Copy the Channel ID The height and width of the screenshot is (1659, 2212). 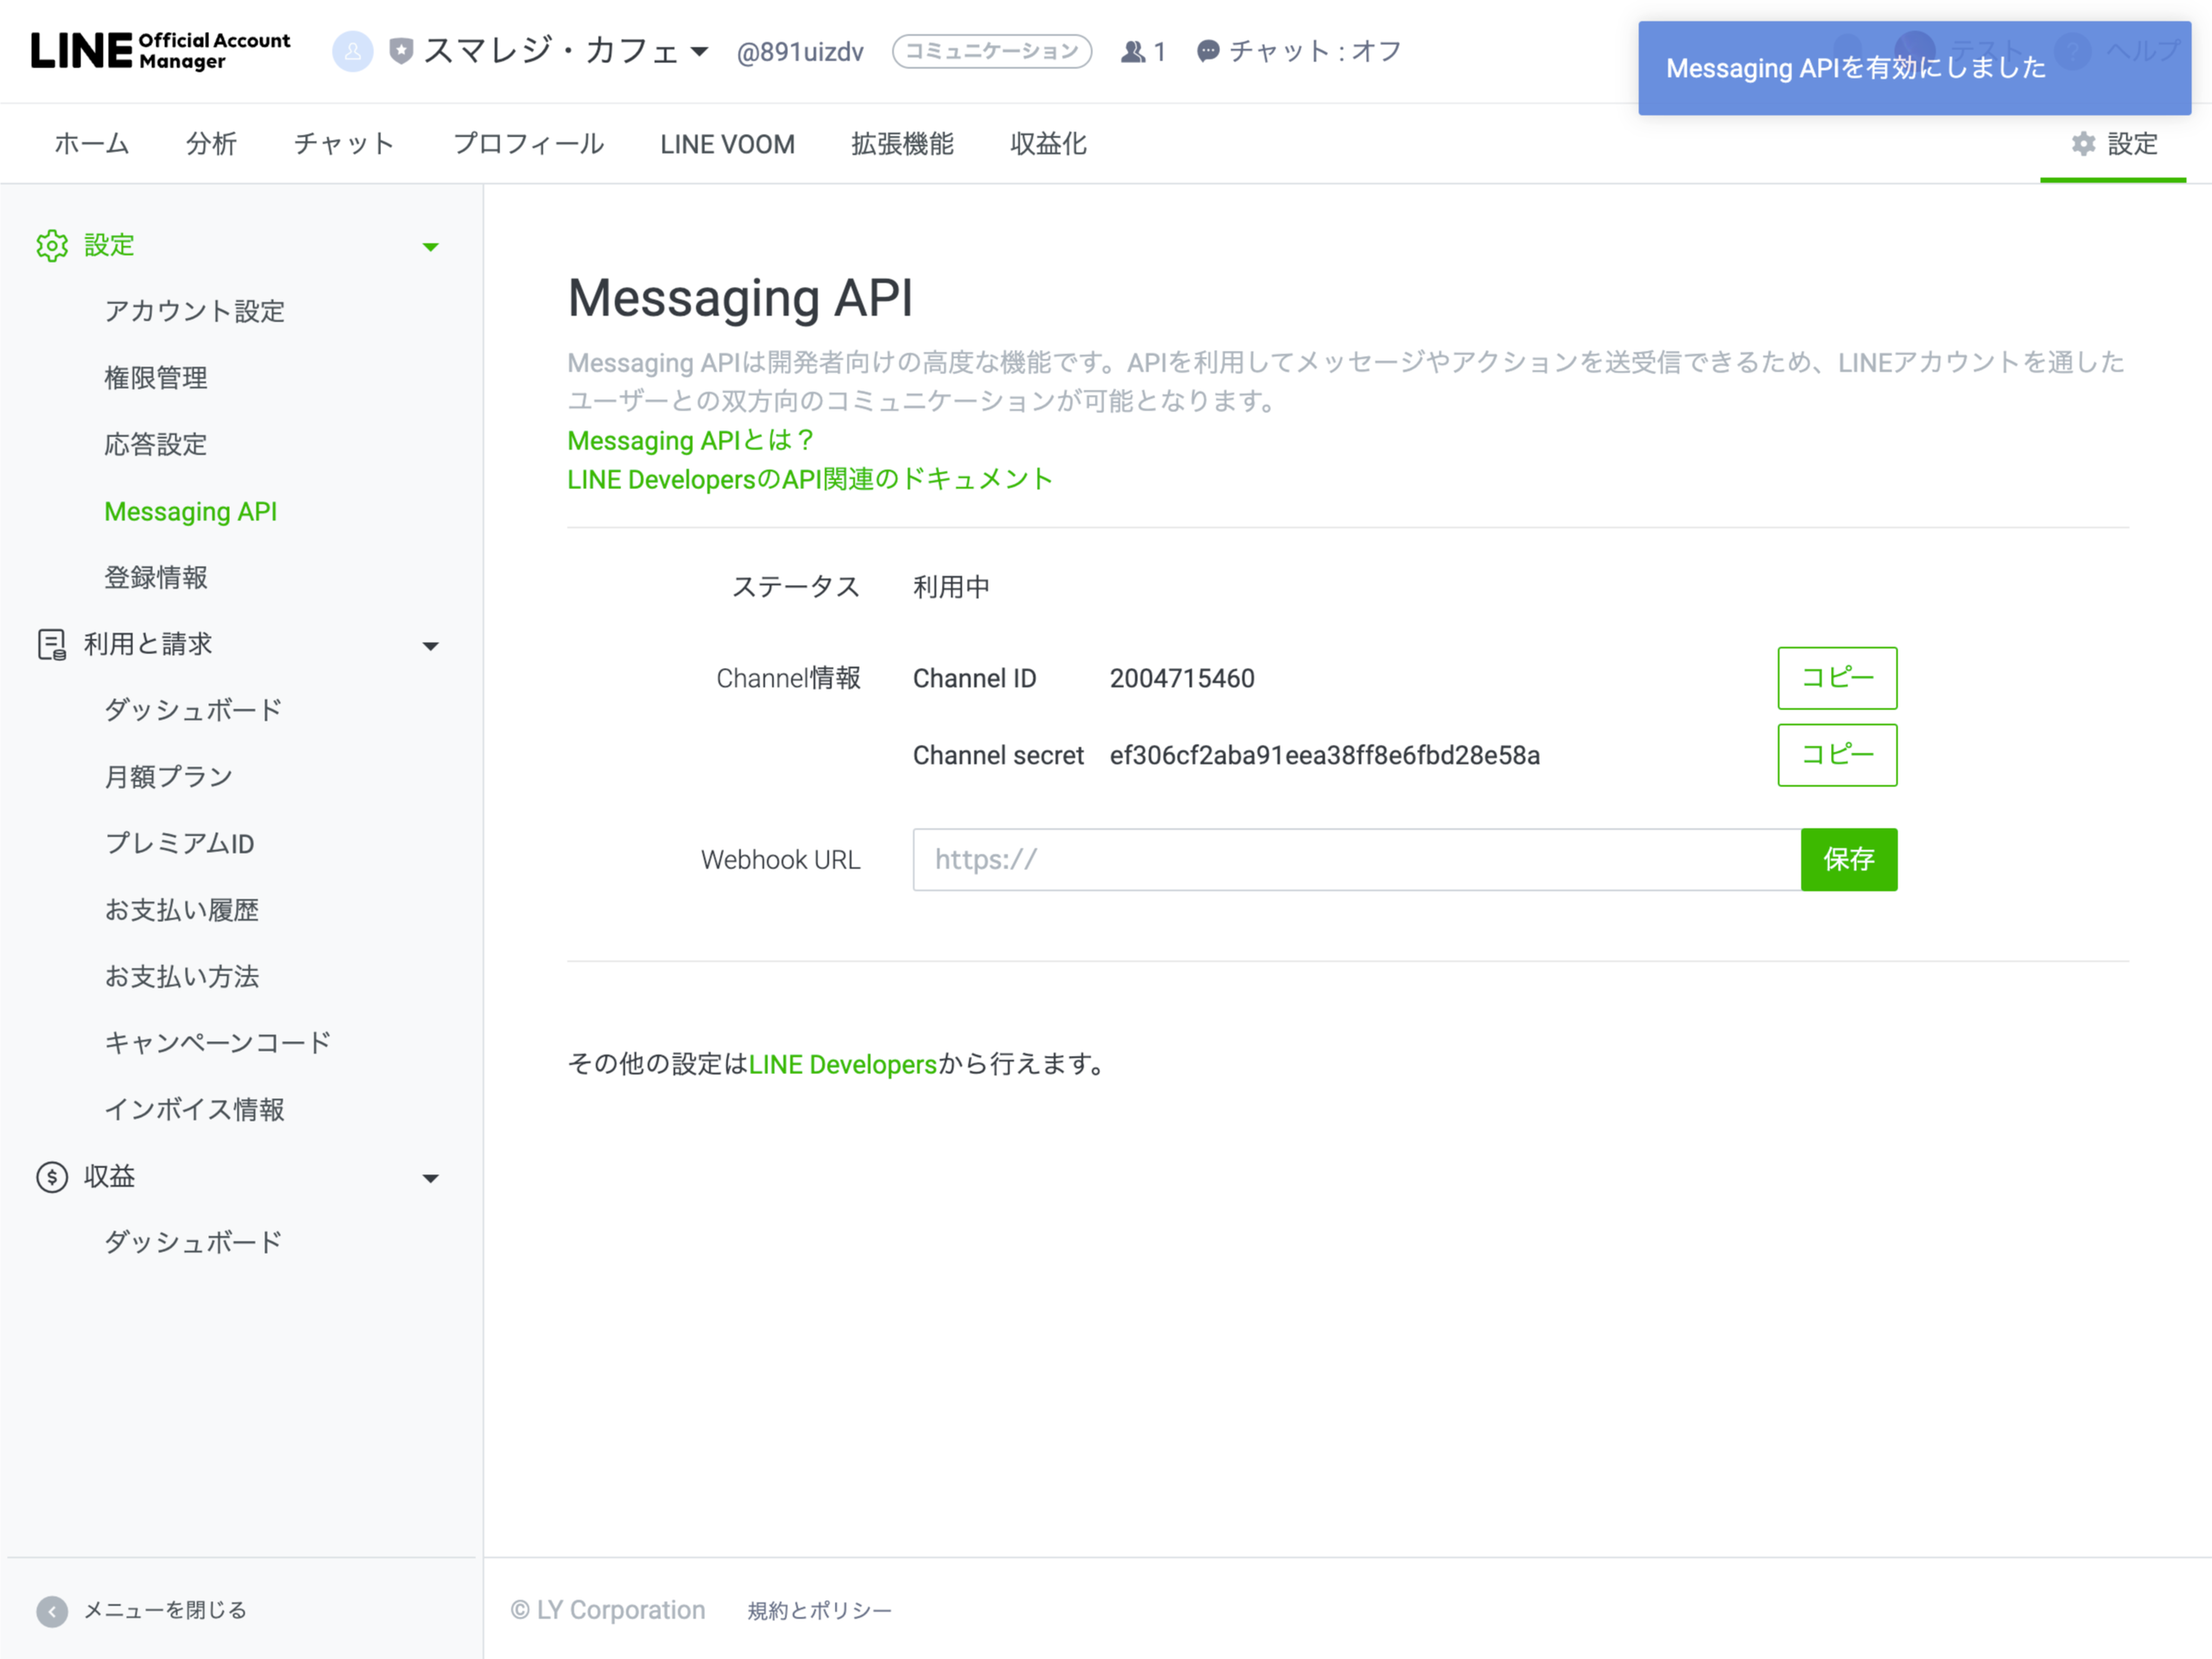(x=1837, y=678)
